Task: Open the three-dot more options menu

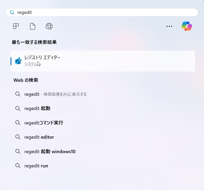Action: click(x=169, y=26)
